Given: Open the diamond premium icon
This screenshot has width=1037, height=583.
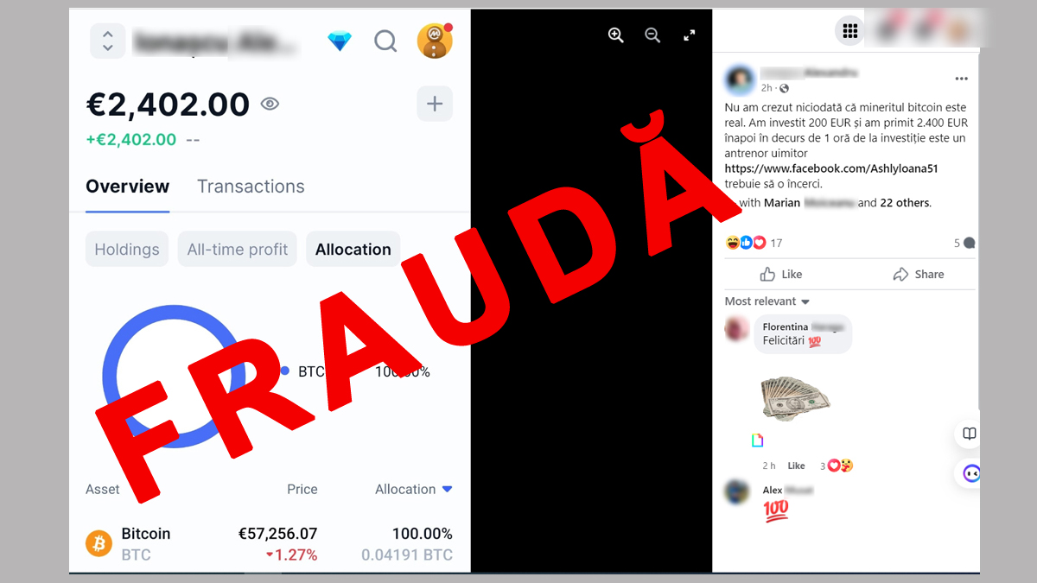Looking at the screenshot, I should 340,41.
